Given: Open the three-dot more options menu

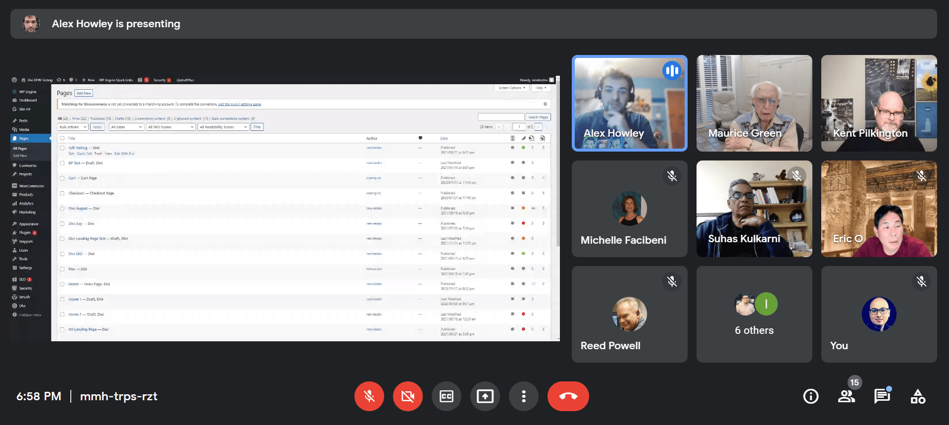Looking at the screenshot, I should point(524,396).
